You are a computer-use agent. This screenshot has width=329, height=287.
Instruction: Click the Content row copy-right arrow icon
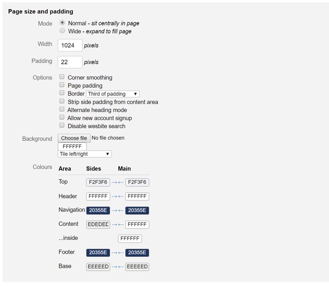coord(114,225)
